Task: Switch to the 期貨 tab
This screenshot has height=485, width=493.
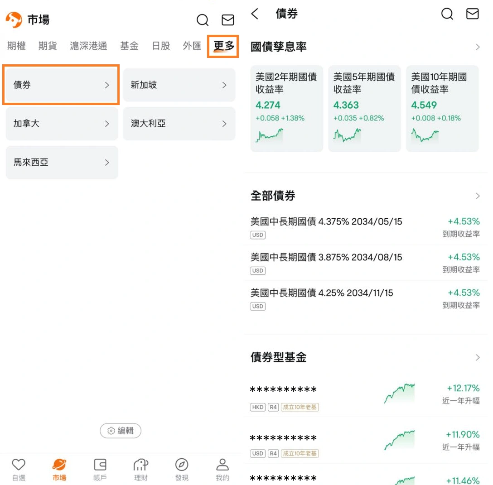Action: (48, 46)
